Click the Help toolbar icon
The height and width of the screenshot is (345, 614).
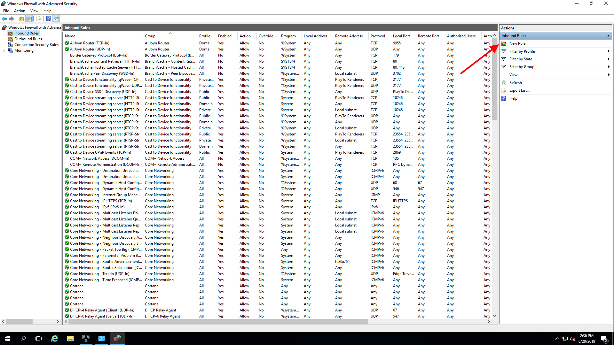48,19
